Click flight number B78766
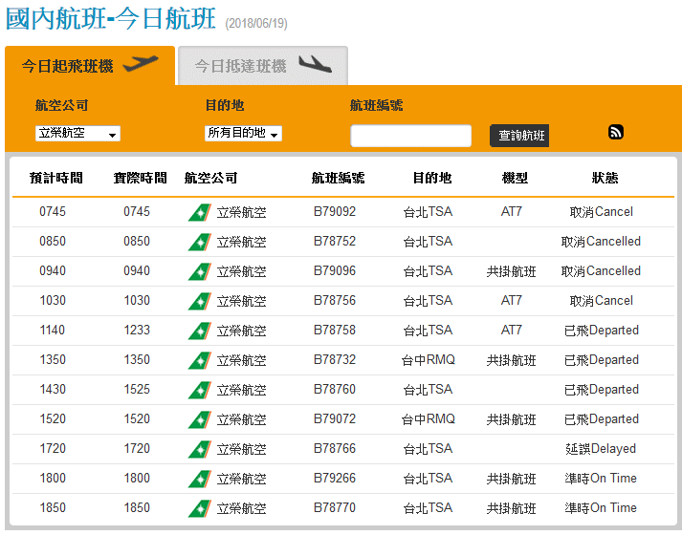Viewport: 682px width, 535px height. pyautogui.click(x=335, y=448)
